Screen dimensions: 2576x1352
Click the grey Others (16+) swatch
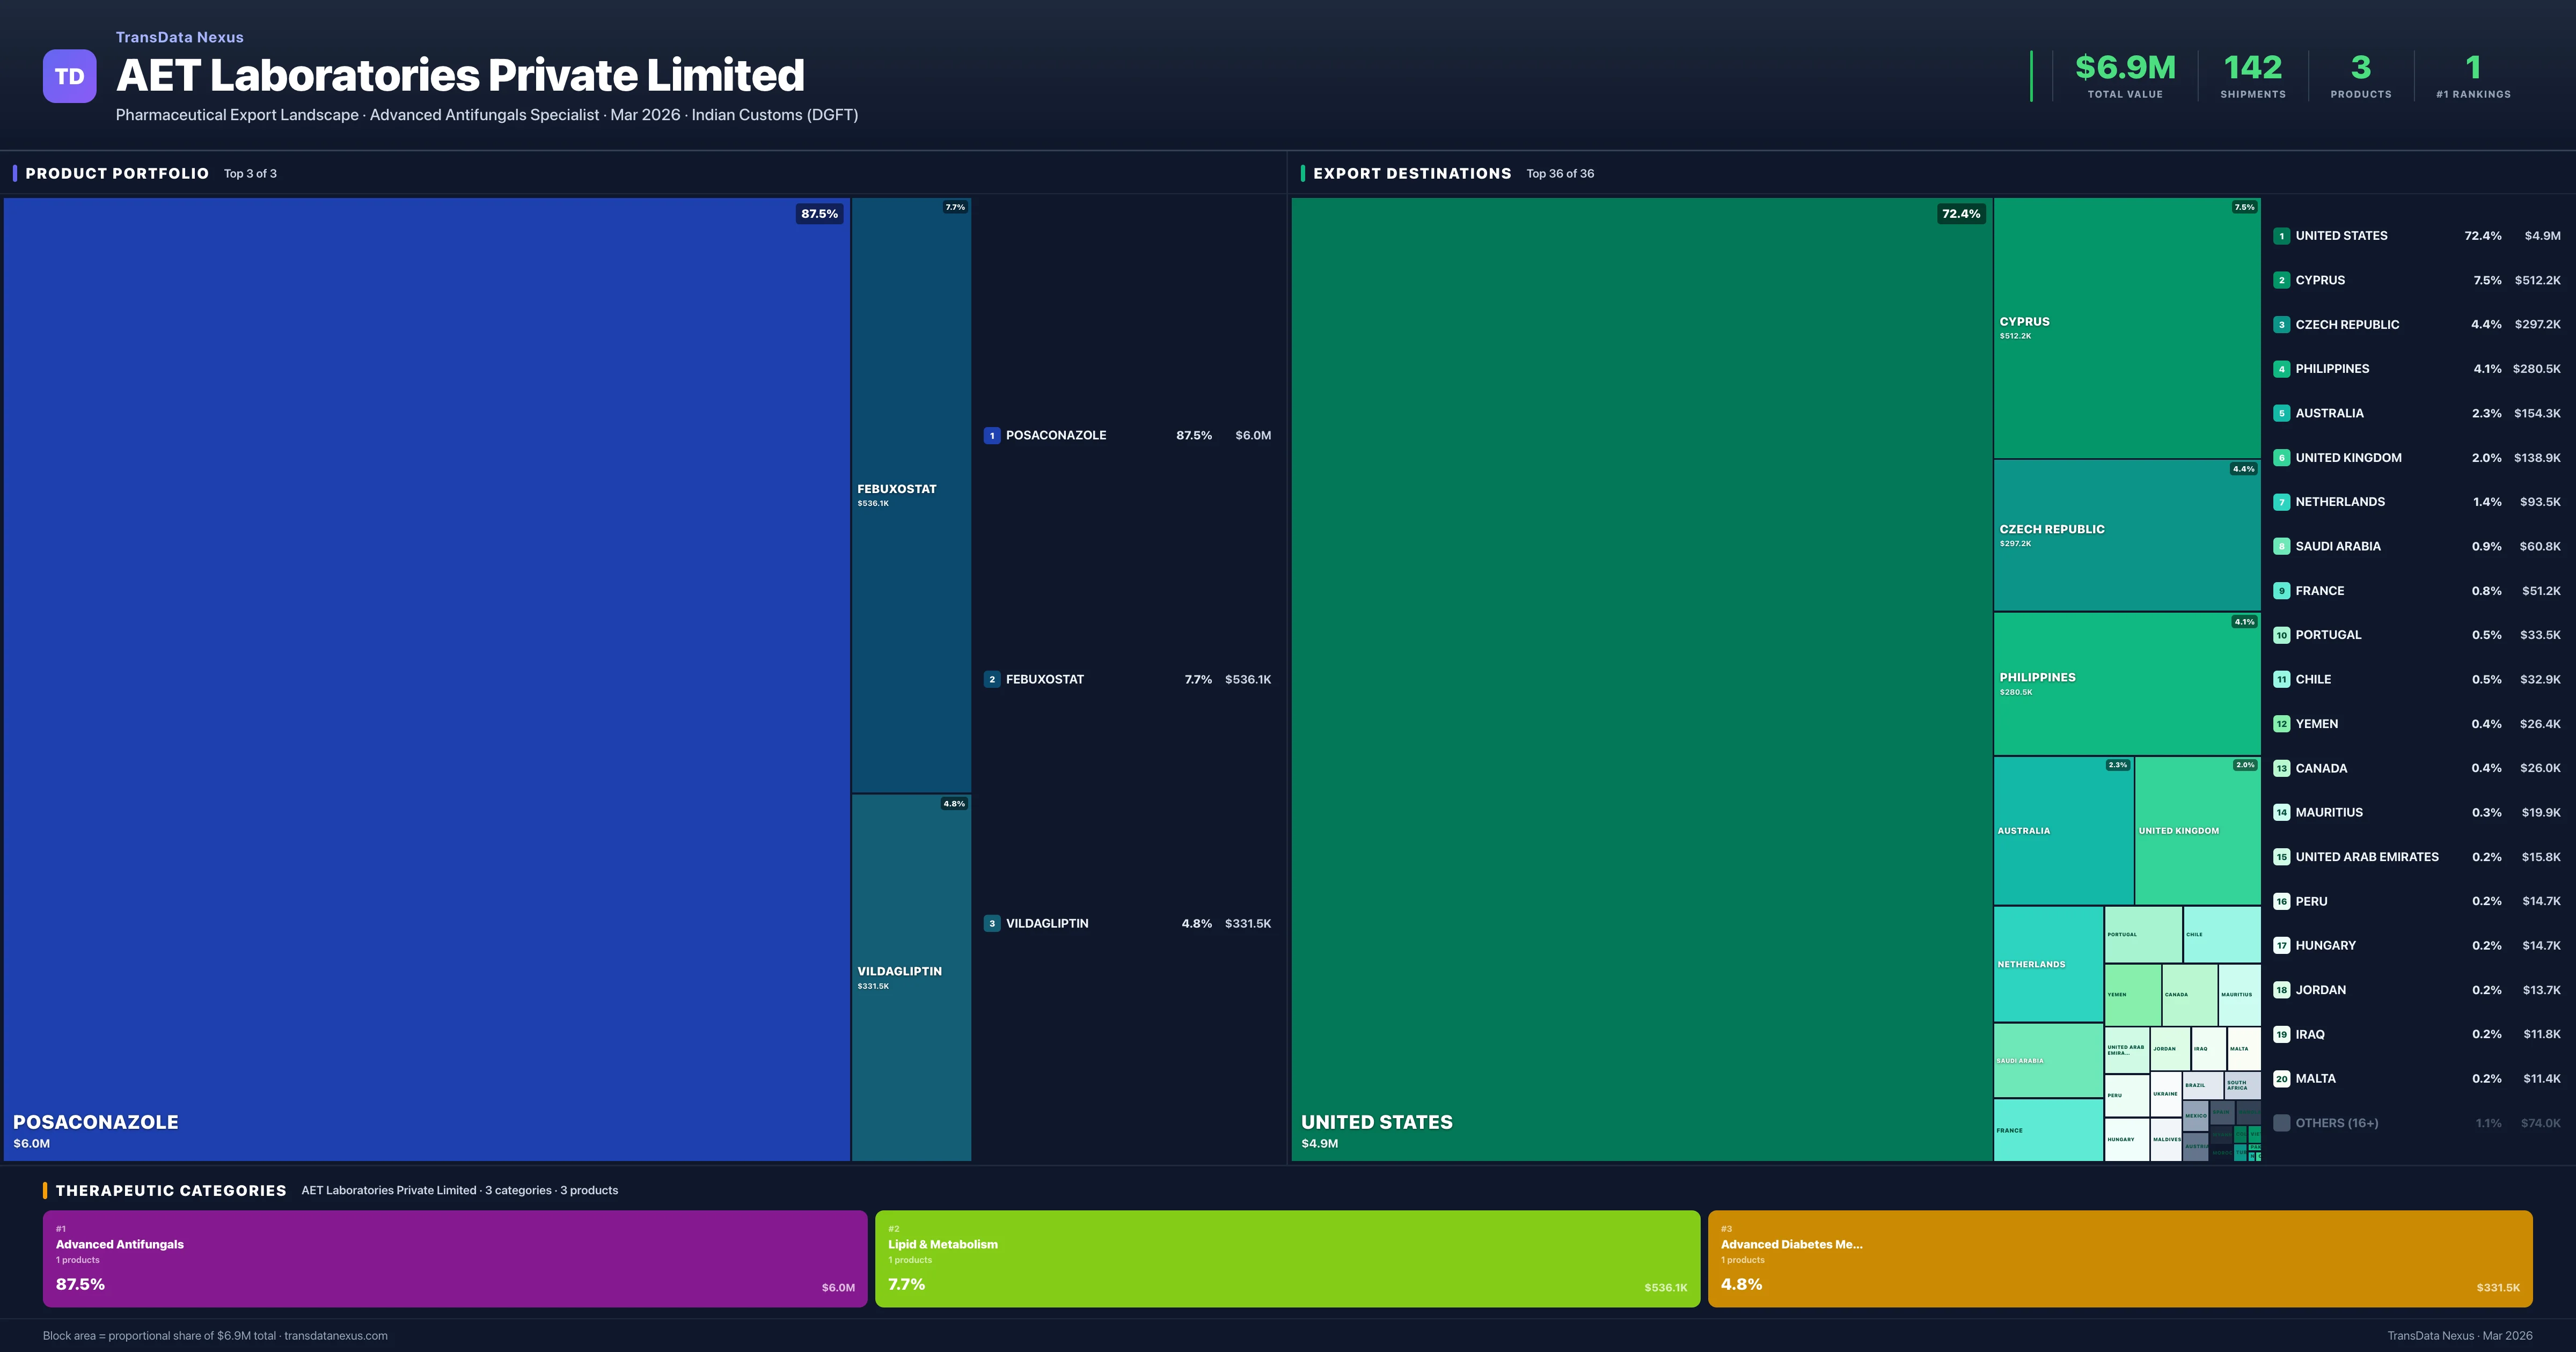pyautogui.click(x=2281, y=1123)
